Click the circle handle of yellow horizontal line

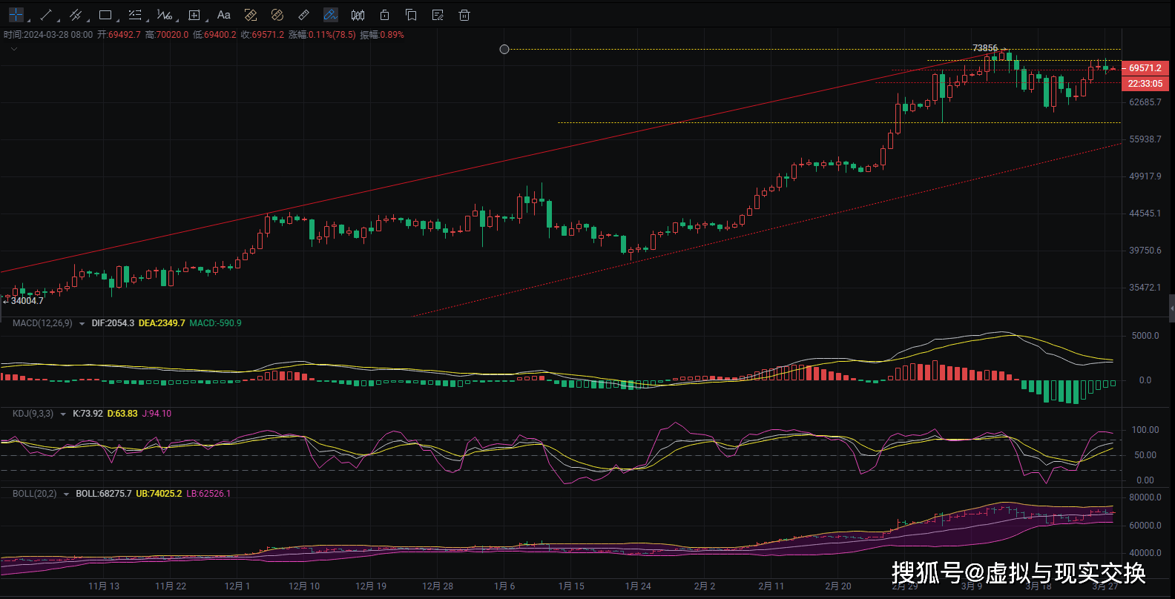click(x=504, y=49)
